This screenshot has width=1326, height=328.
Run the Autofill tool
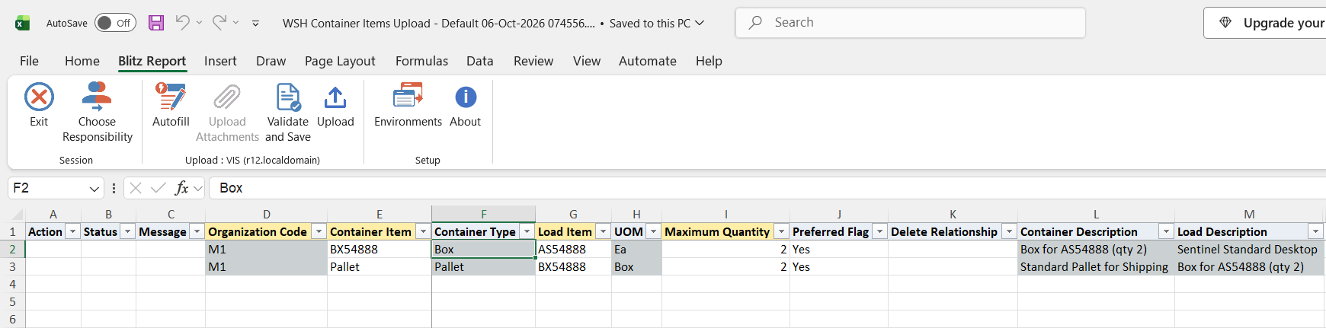(171, 97)
